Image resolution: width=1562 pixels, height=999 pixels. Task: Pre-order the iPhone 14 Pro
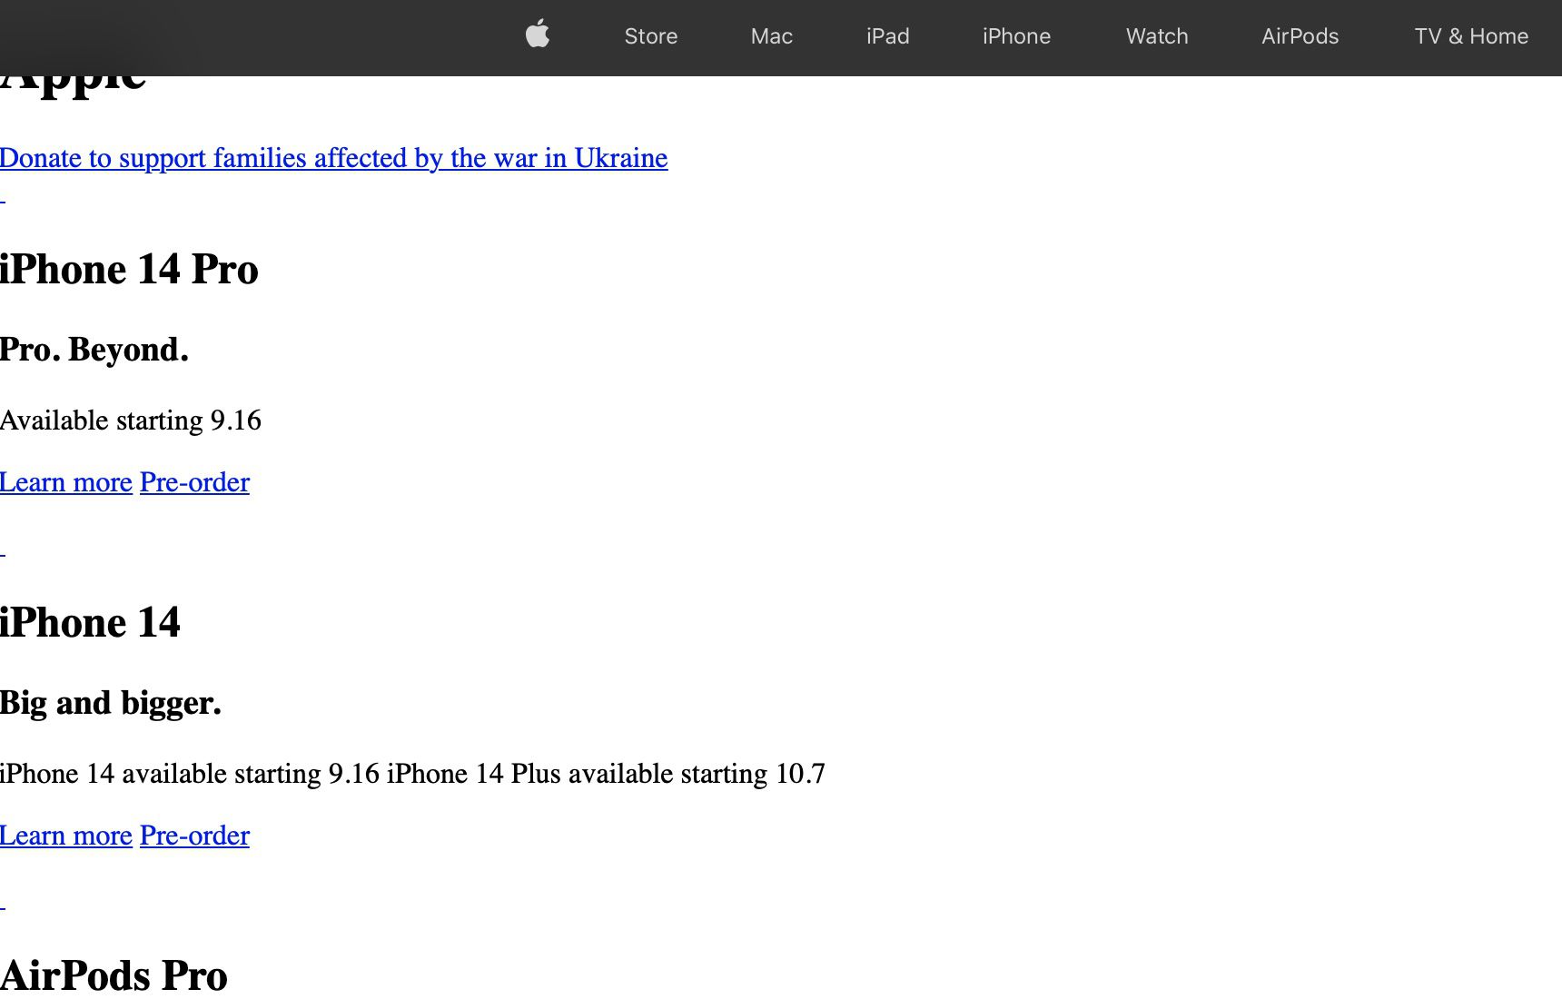[193, 482]
